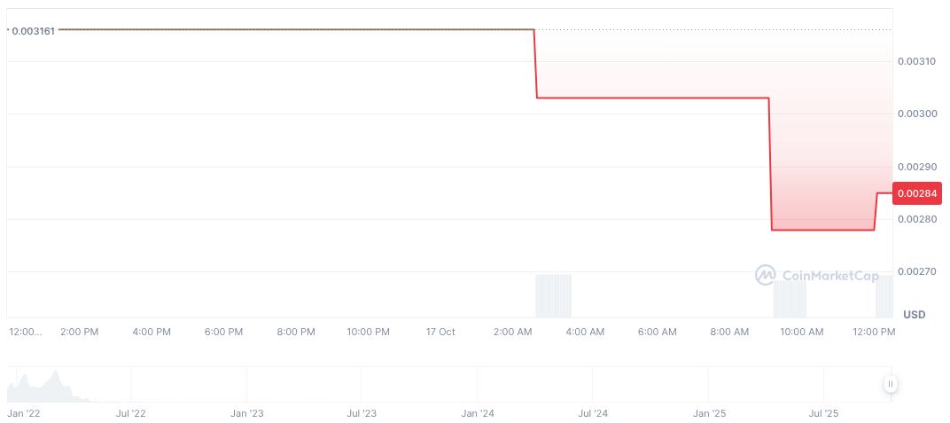Click the 17 Oct date axis label
The height and width of the screenshot is (423, 950).
[x=440, y=332]
